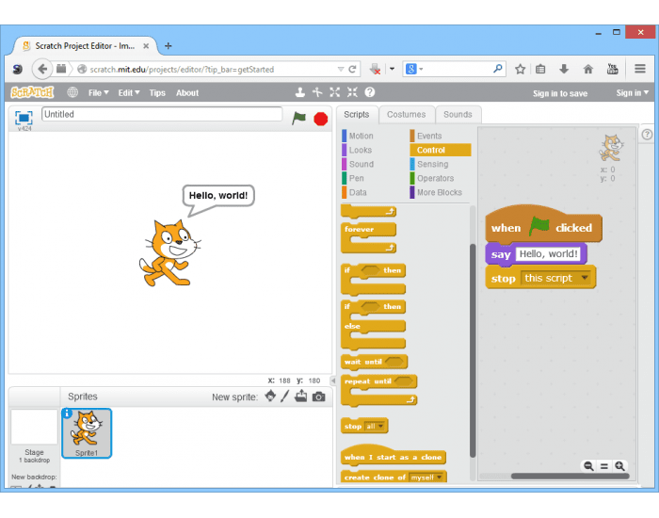659x518 pixels.
Task: Collapse the stage with the small arrow
Action: click(333, 380)
